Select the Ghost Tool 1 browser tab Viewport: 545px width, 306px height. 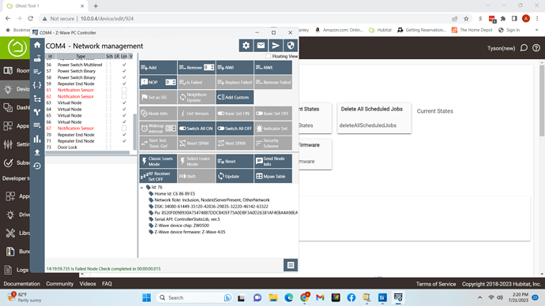point(44,6)
